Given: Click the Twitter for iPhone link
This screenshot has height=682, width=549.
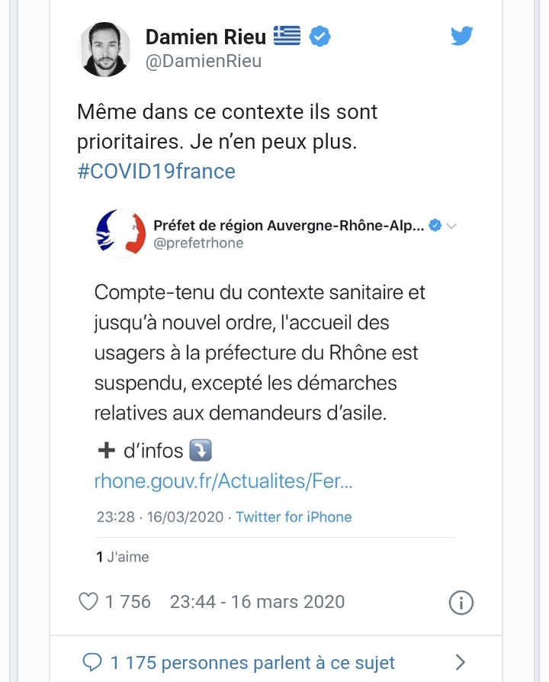Looking at the screenshot, I should [x=294, y=516].
